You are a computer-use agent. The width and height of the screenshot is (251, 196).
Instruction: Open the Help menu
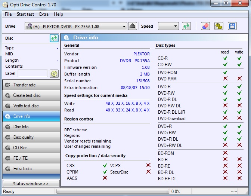click(x=58, y=14)
